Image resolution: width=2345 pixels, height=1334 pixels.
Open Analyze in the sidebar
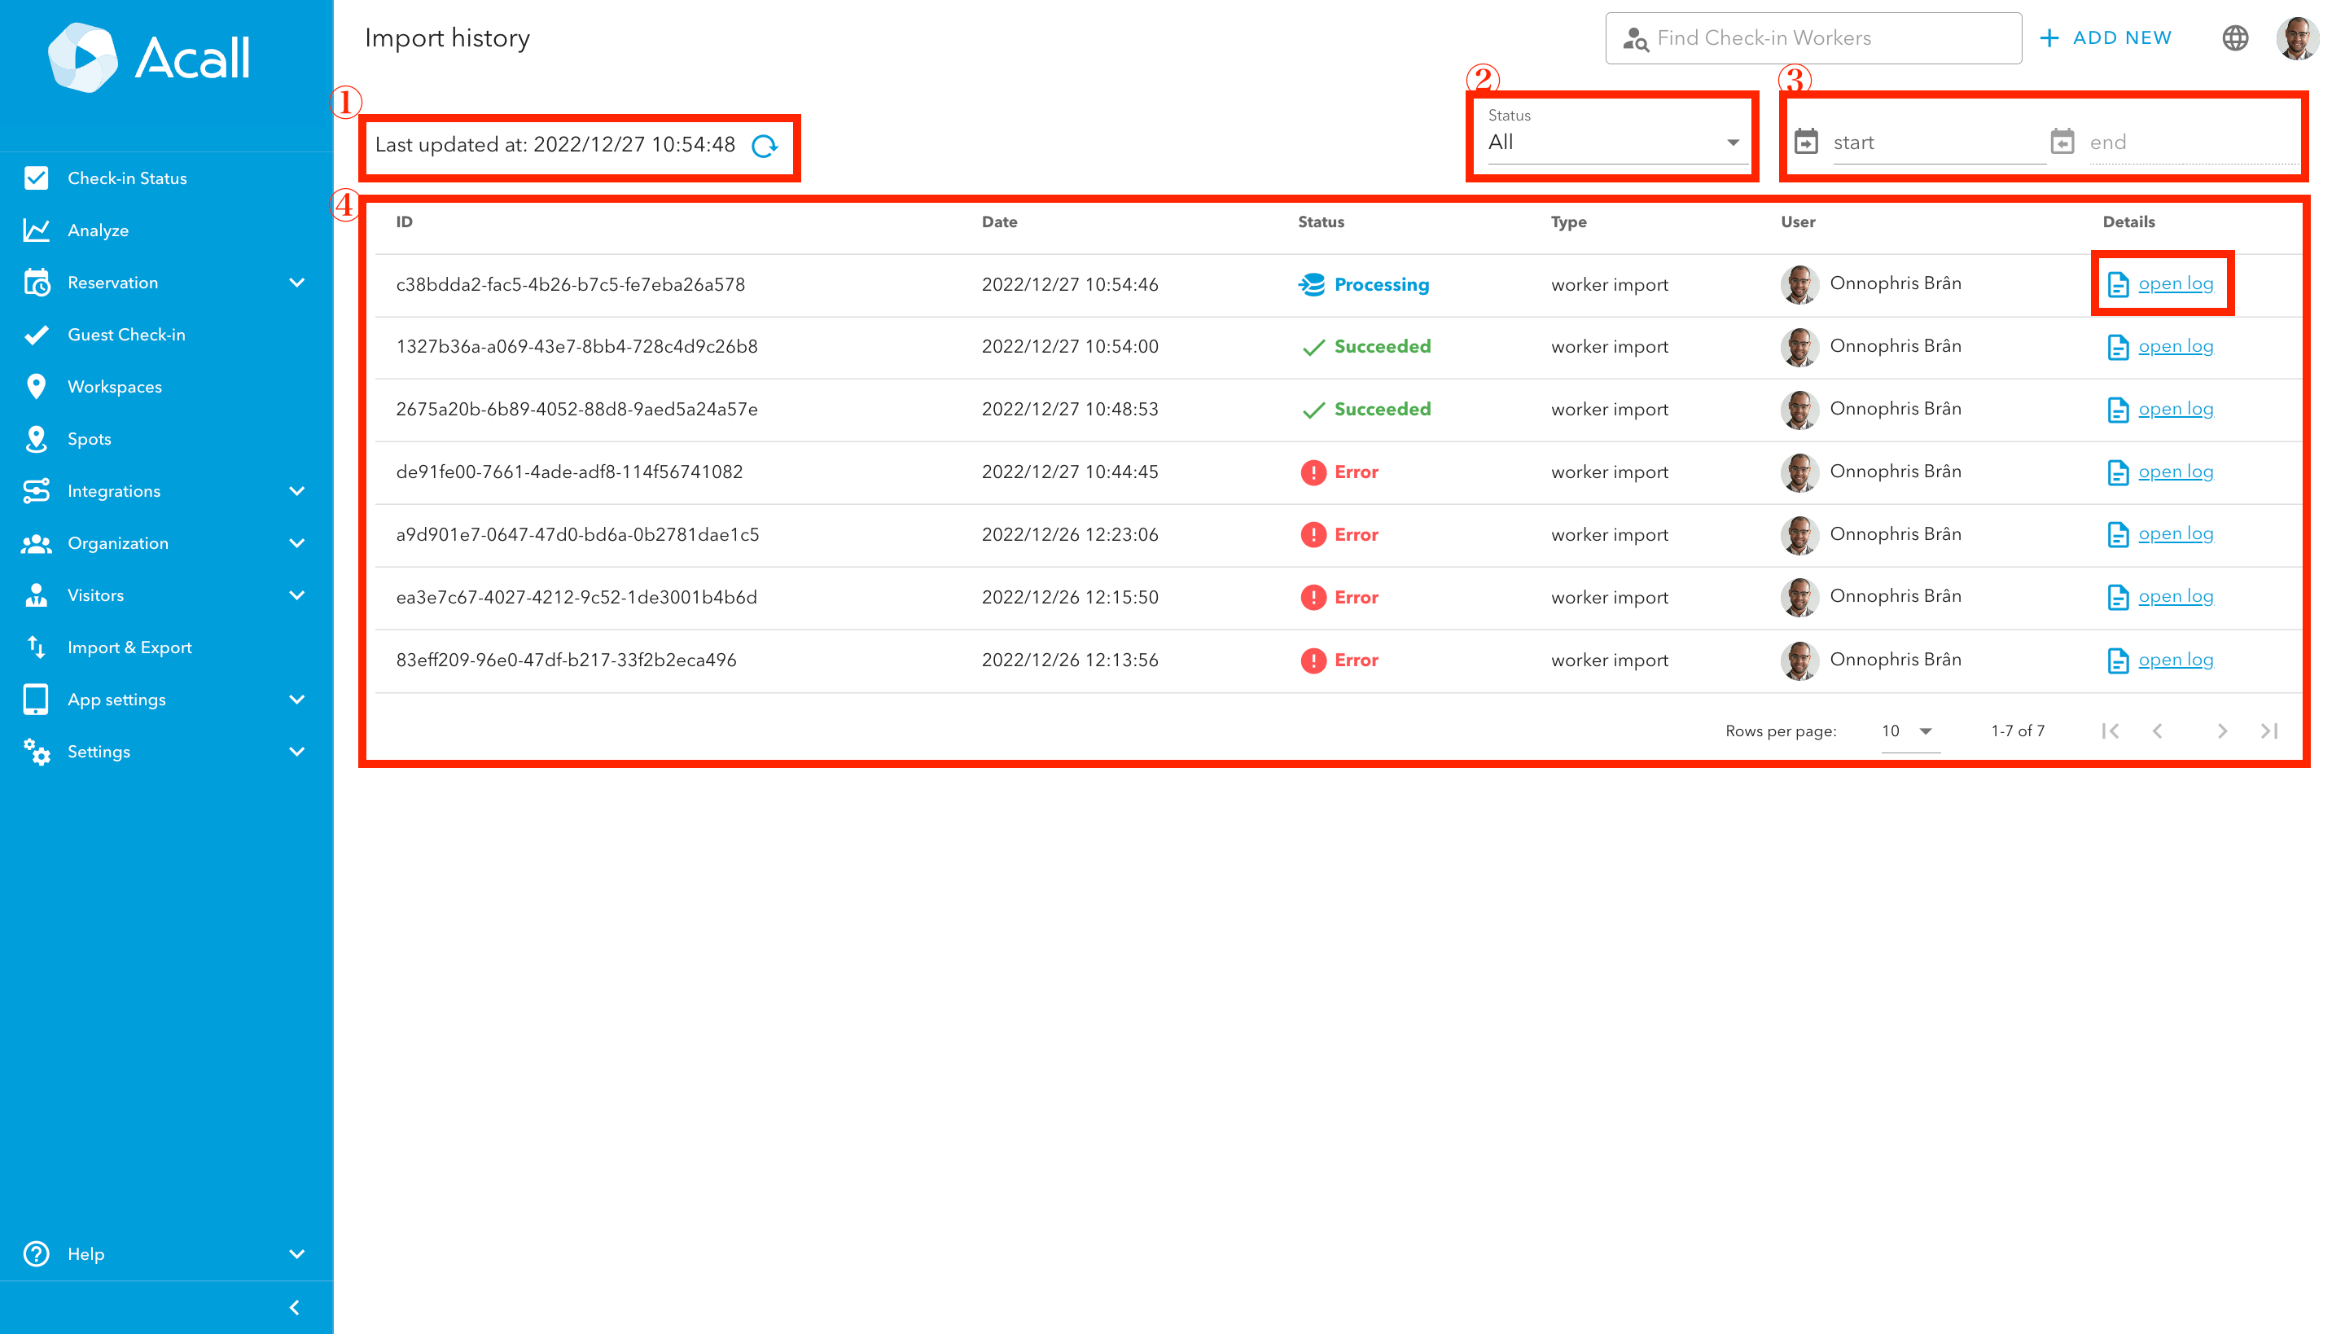[98, 230]
